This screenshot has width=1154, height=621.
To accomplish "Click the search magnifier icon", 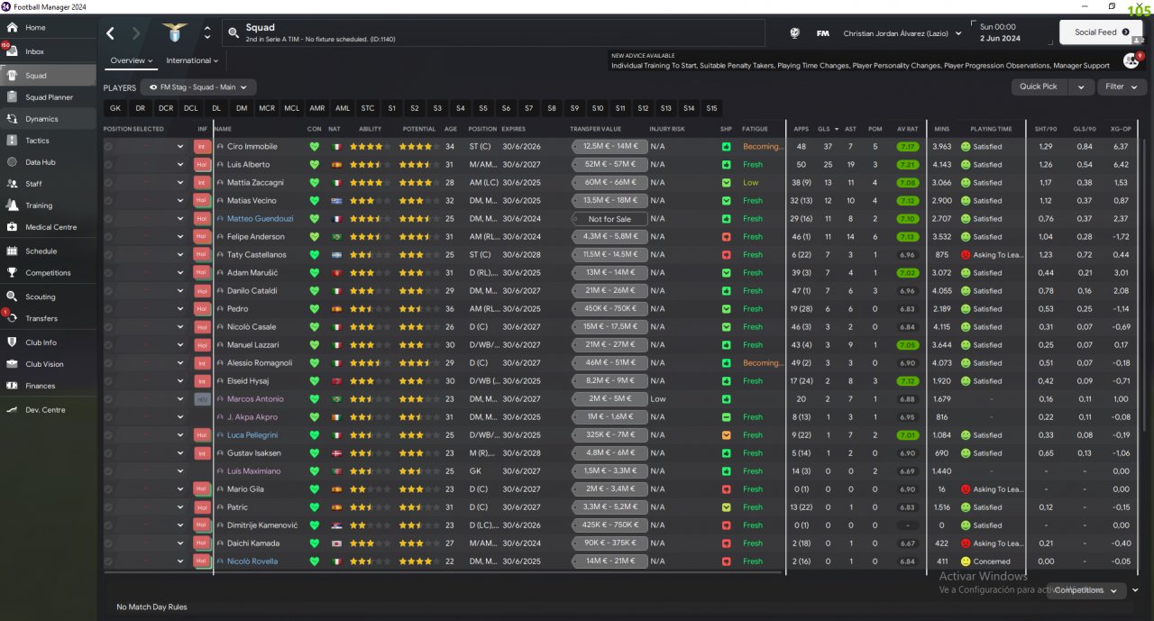I will pos(234,33).
